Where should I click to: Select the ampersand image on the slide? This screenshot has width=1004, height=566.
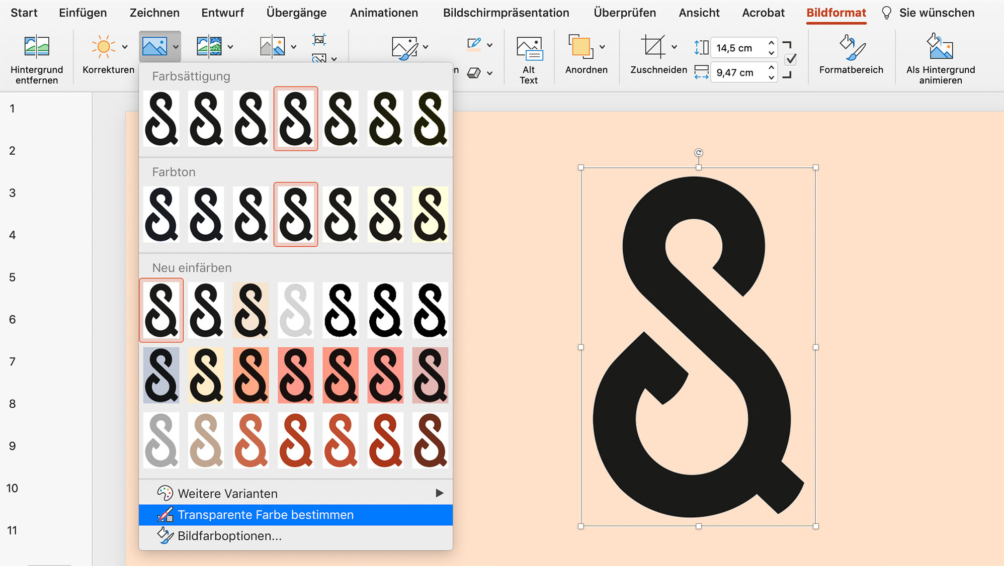point(698,347)
